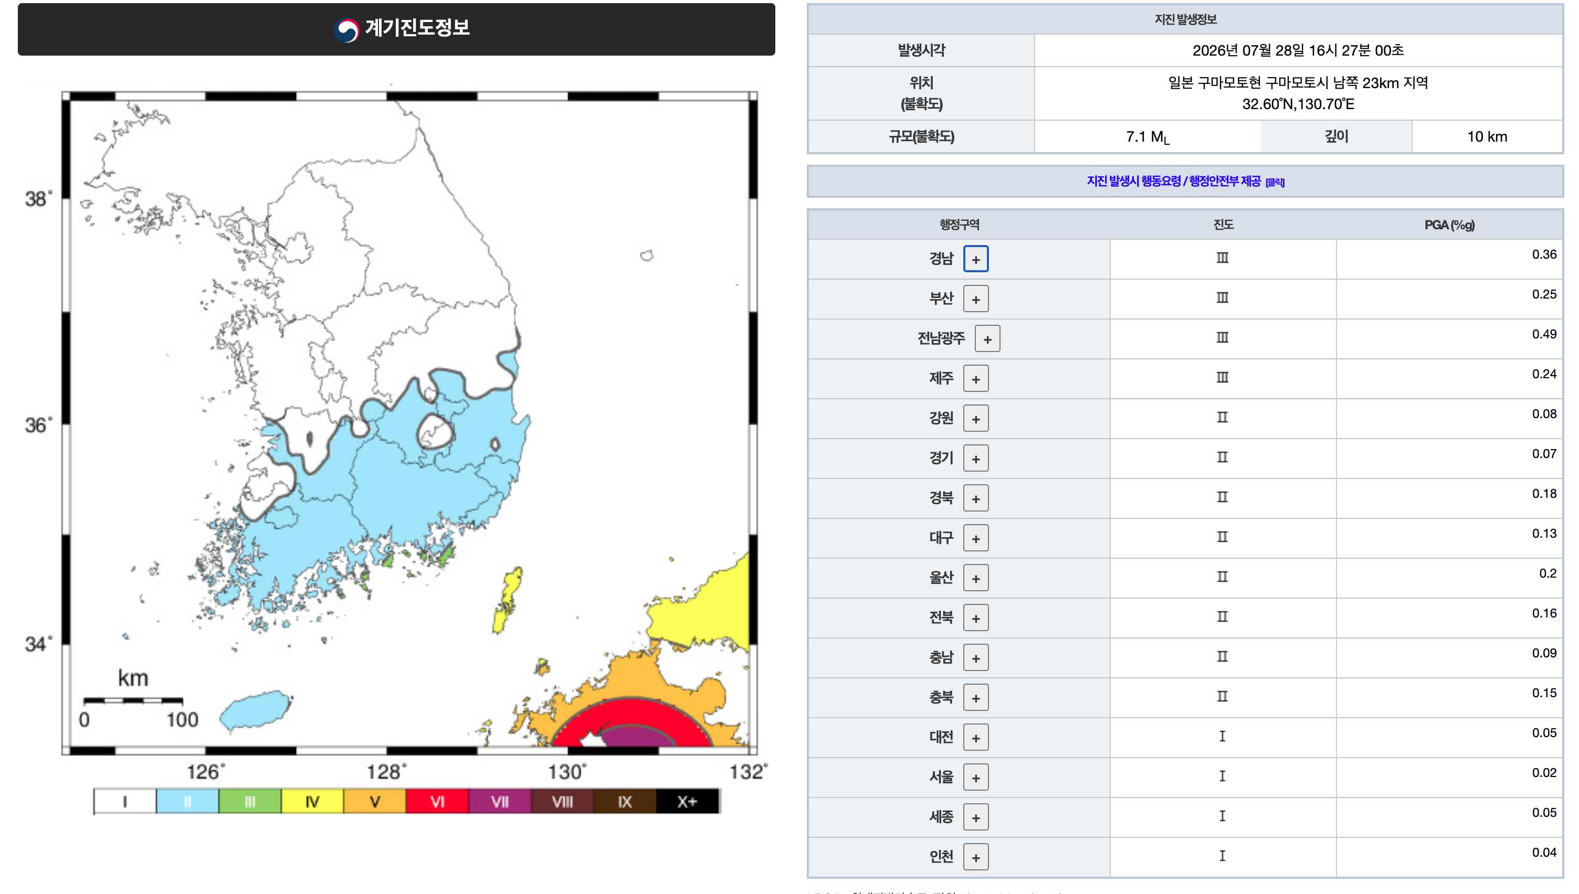Image resolution: width=1579 pixels, height=894 pixels.
Task: Click the intensity IX brown legend swatch
Action: click(625, 801)
